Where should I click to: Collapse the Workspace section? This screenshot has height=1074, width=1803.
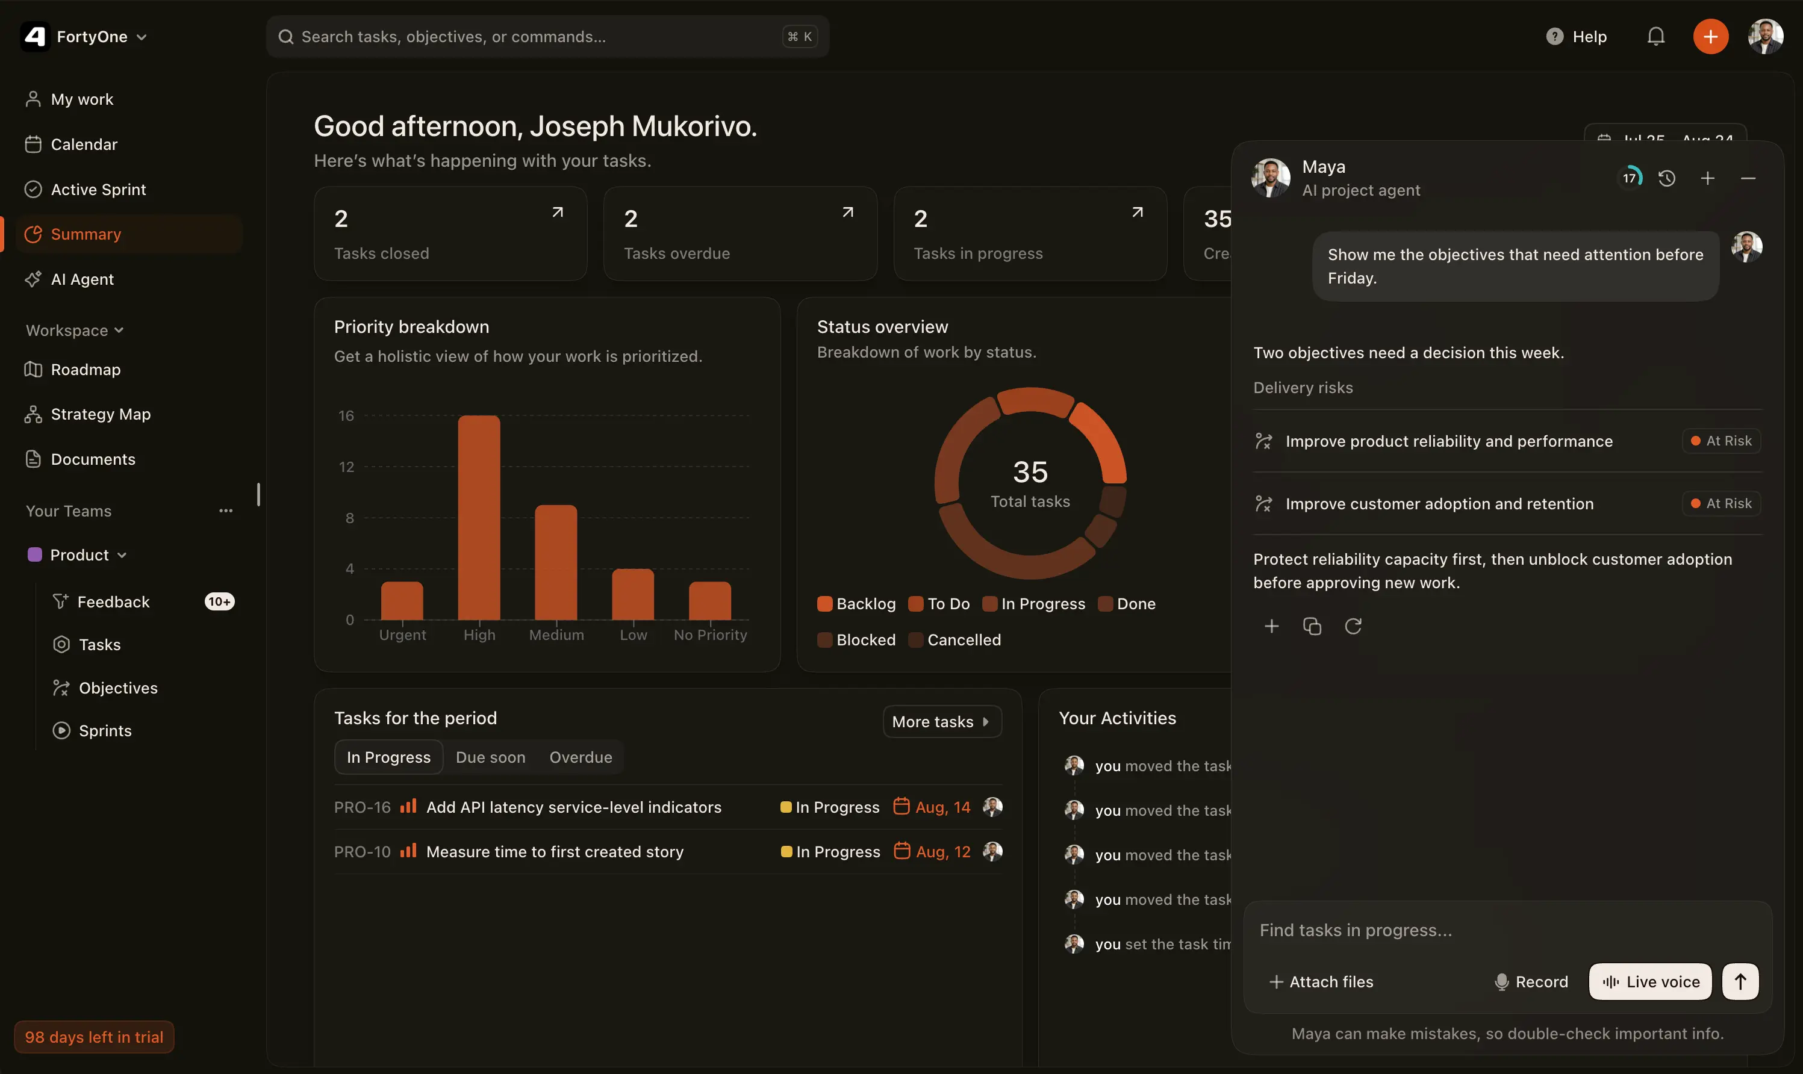coord(75,331)
